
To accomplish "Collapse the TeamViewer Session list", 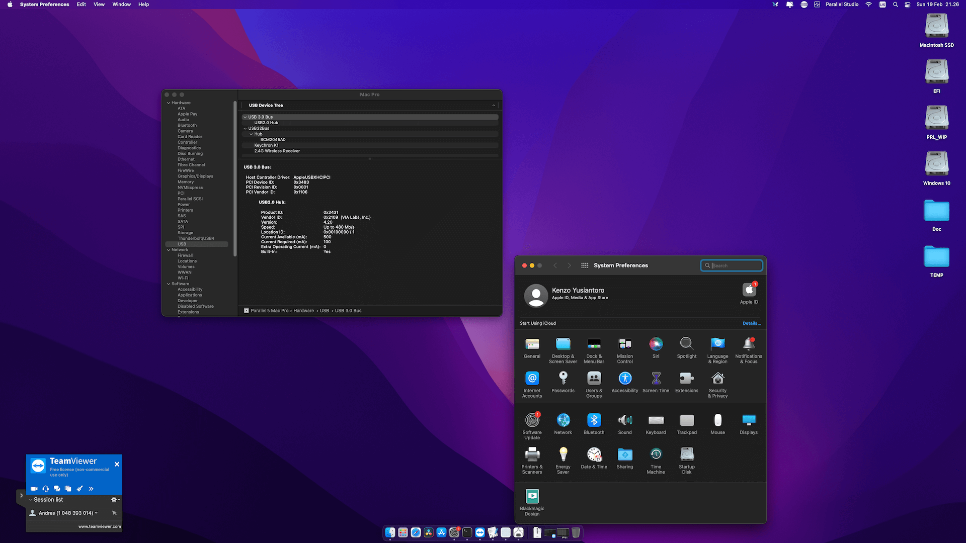I will tap(31, 500).
